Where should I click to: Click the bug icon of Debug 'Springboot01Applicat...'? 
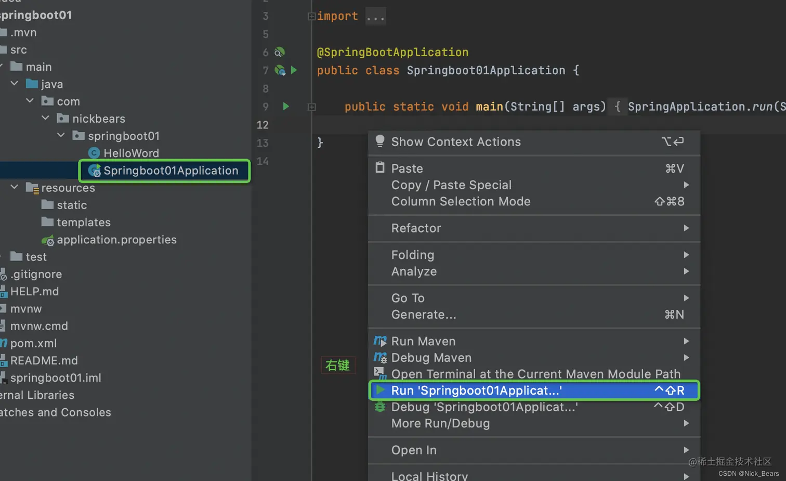(x=380, y=407)
